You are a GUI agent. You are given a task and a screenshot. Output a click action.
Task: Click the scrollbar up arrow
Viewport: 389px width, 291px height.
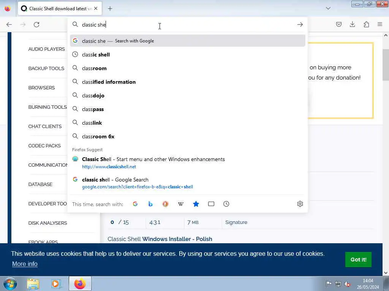pos(386,35)
